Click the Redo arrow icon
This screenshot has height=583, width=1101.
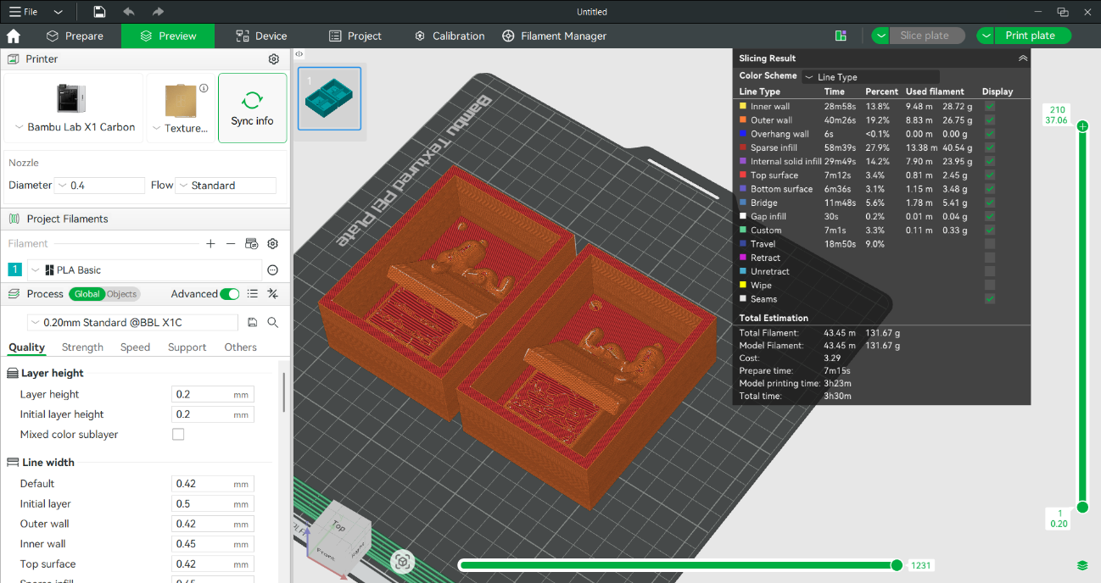(158, 12)
